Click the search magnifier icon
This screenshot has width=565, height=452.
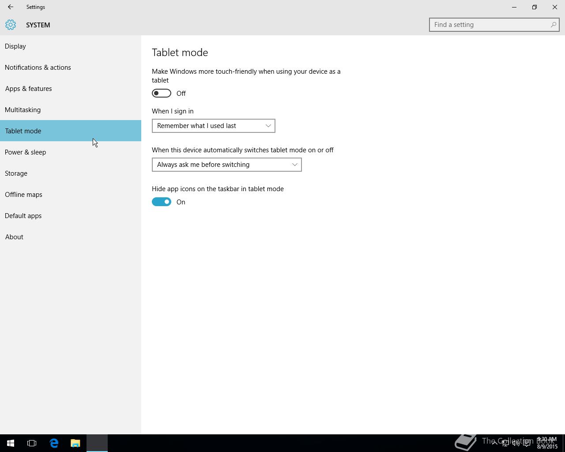(x=553, y=25)
